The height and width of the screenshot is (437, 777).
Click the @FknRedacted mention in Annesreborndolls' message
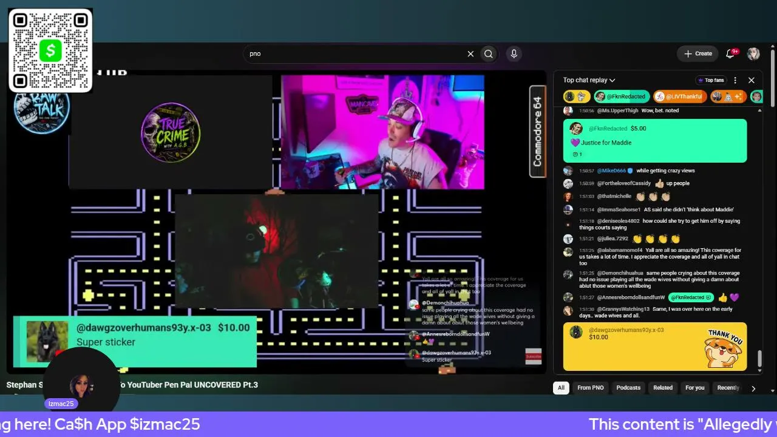pyautogui.click(x=691, y=297)
